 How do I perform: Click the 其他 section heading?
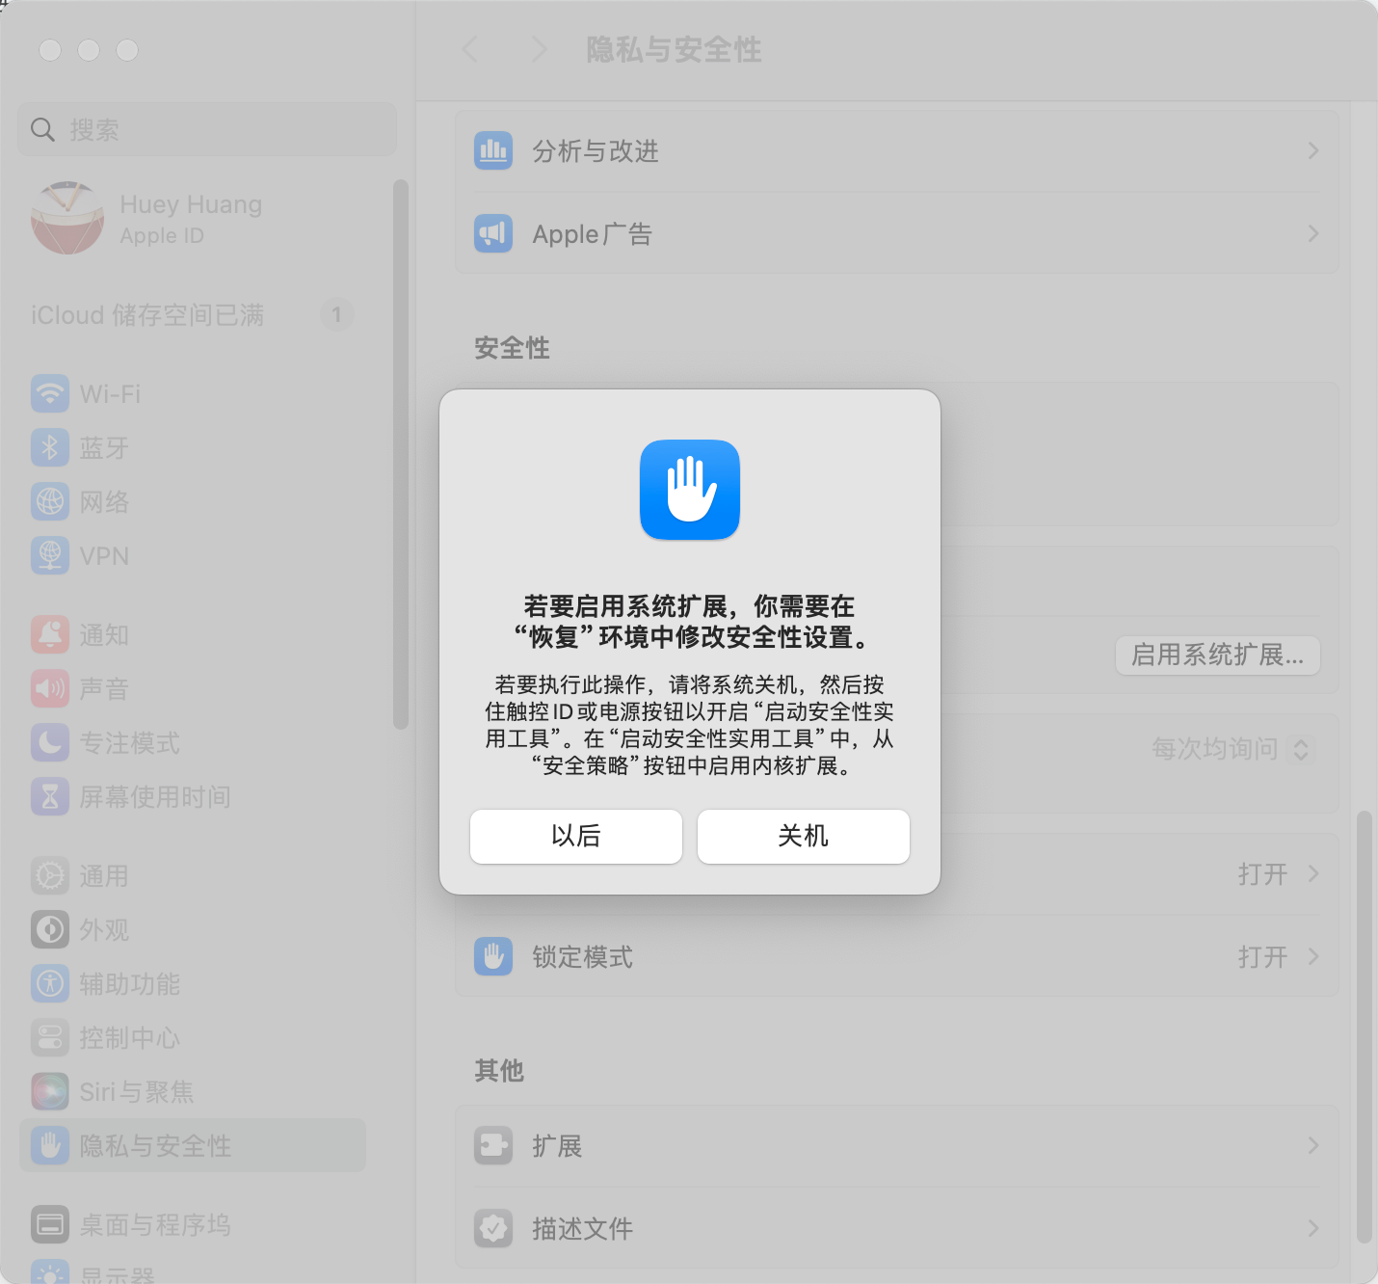pyautogui.click(x=499, y=1070)
